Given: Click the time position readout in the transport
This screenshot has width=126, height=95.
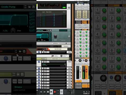Looking at the screenshot, I should pyautogui.click(x=86, y=93).
